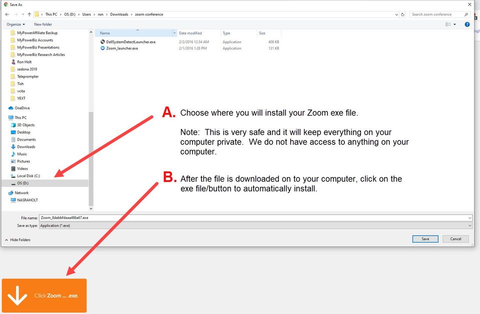
Task: Click the Cancel button
Action: click(x=455, y=239)
